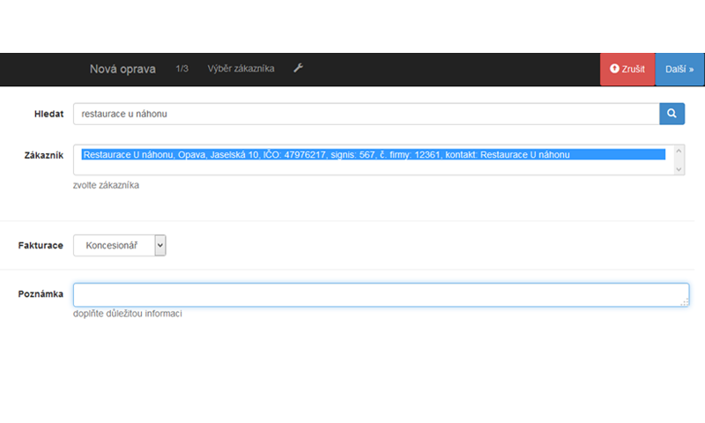
Task: Select Výběr zákazníka in the navbar
Action: pos(241,69)
